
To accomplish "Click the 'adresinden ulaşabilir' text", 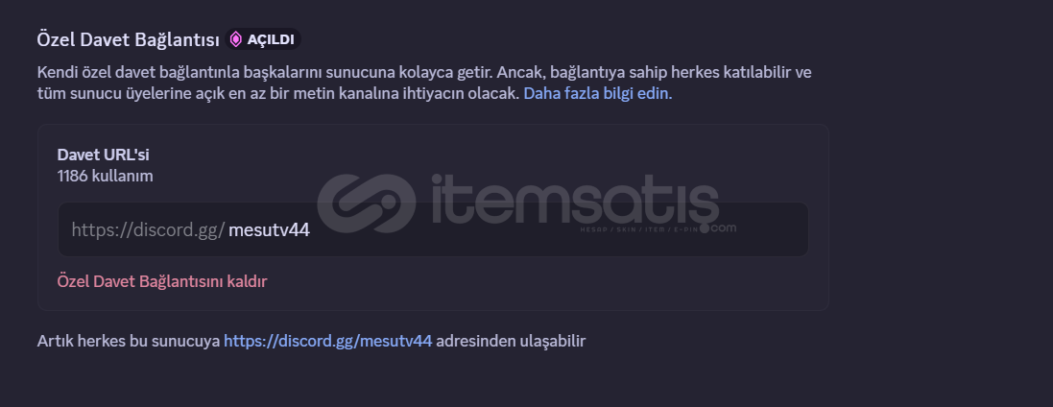I will (x=511, y=341).
